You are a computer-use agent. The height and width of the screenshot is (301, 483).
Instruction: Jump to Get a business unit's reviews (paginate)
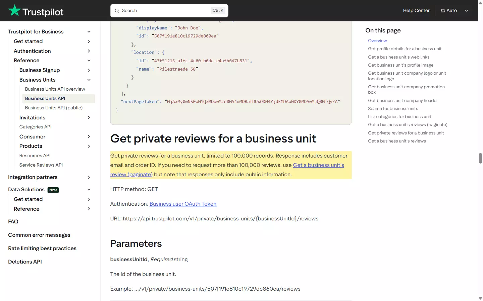[408, 125]
